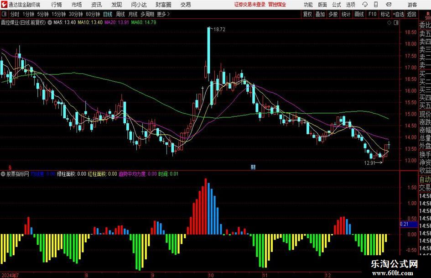Click the red R 500 indicator icon
The width and height of the screenshot is (431, 278).
(428, 16)
